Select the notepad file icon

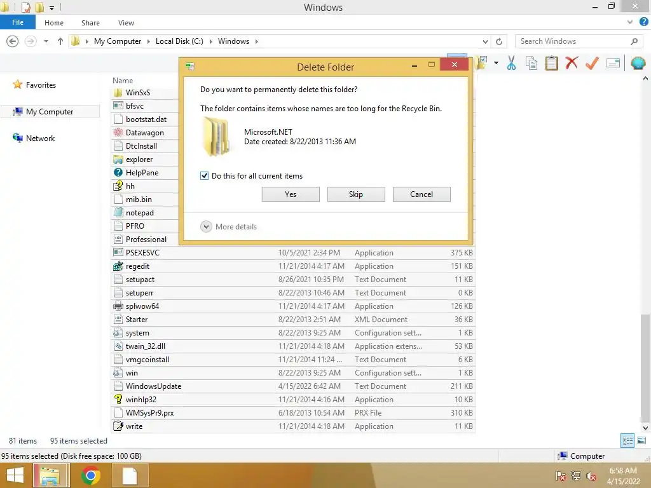click(118, 212)
